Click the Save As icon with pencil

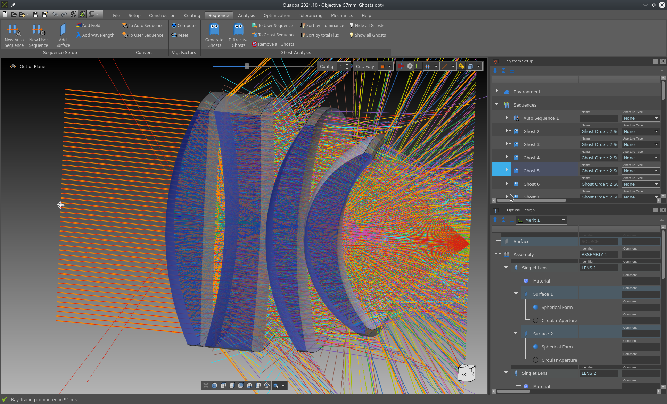click(45, 14)
